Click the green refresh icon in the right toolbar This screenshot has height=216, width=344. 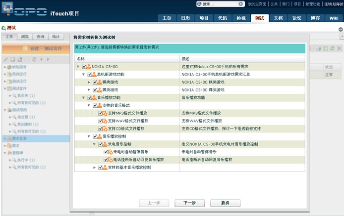coord(332,48)
